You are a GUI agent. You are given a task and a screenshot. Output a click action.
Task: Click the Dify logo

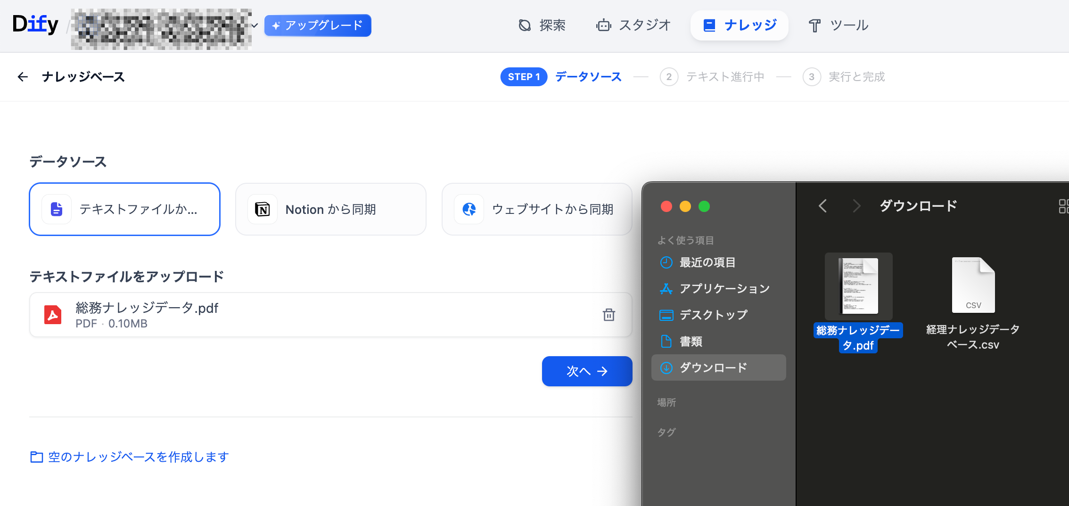coord(35,24)
